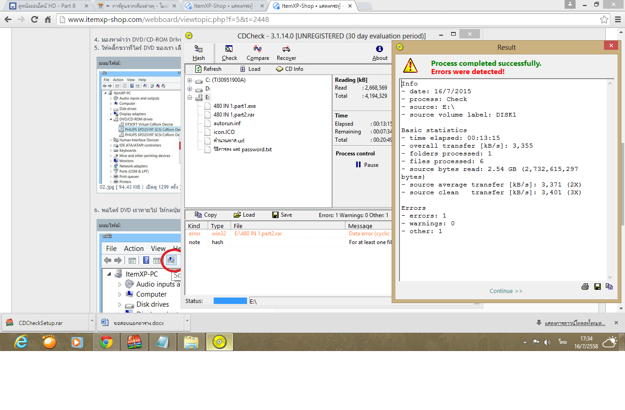This screenshot has height=410, width=625.
Task: Collapse the E: drive tree node
Action: click(189, 97)
